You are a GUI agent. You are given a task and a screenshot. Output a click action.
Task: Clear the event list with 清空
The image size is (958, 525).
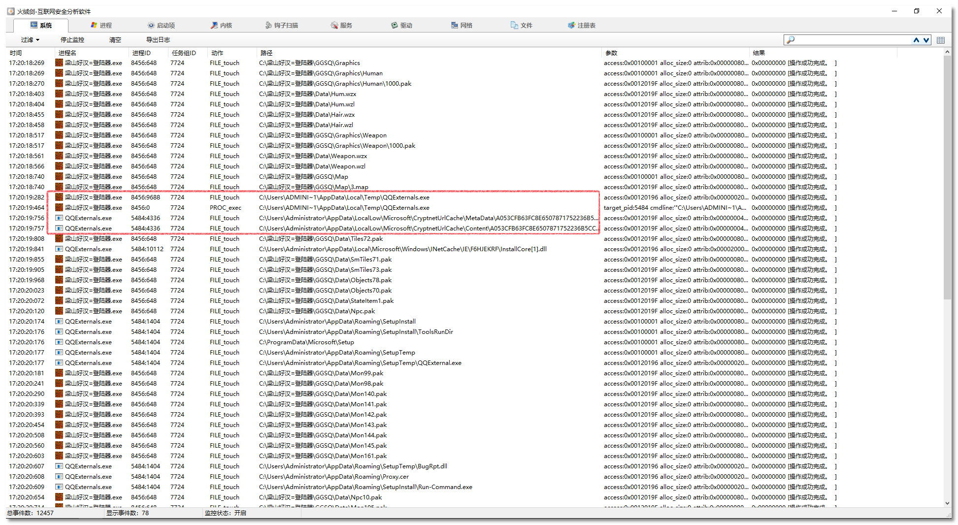click(x=115, y=40)
